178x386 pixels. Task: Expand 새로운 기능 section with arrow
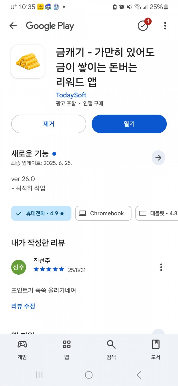158,158
